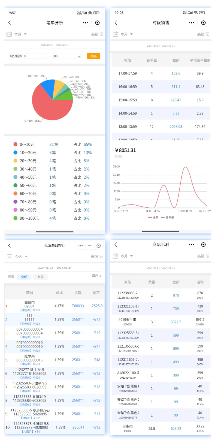This screenshot has height=440, width=215.
Task: Open the 降序 sort order dropdown
Action: pyautogui.click(x=96, y=276)
